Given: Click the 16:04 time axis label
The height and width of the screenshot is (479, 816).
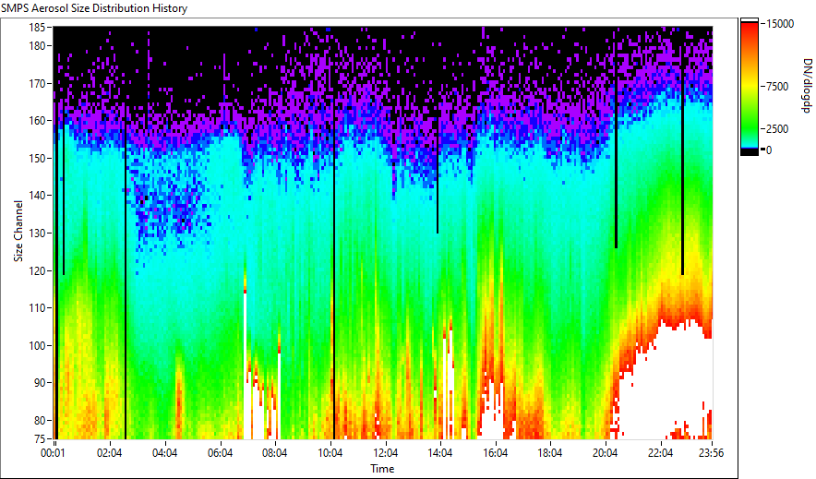Looking at the screenshot, I should 495,453.
